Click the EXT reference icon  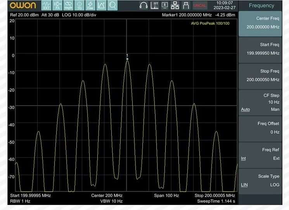46,5
